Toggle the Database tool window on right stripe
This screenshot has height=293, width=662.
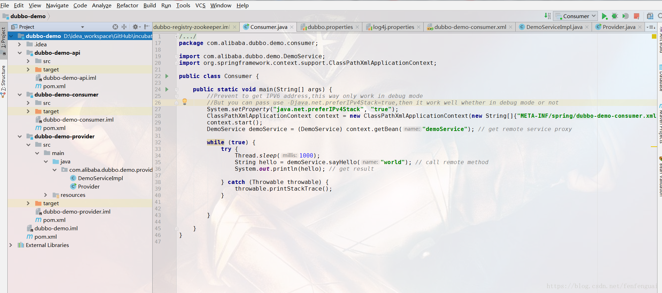[660, 78]
